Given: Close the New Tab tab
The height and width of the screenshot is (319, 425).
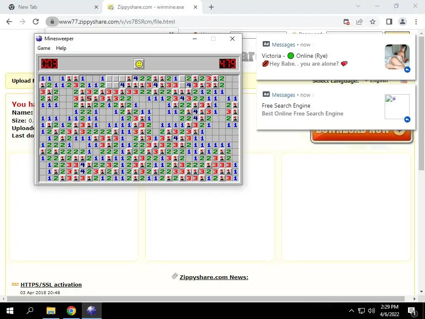Looking at the screenshot, I should (96, 7).
